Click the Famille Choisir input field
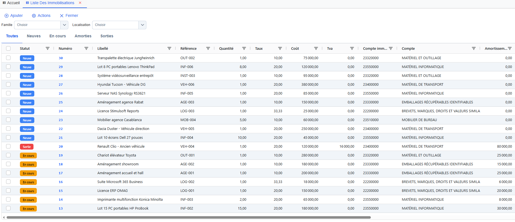Viewport: 515px width, 222px height. tap(37, 25)
